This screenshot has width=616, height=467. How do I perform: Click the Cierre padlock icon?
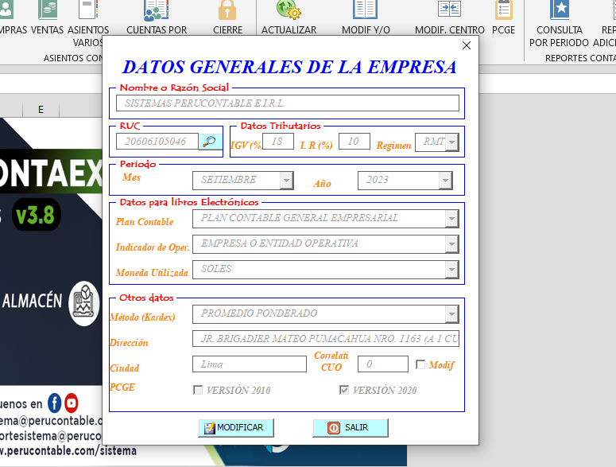coord(228,11)
